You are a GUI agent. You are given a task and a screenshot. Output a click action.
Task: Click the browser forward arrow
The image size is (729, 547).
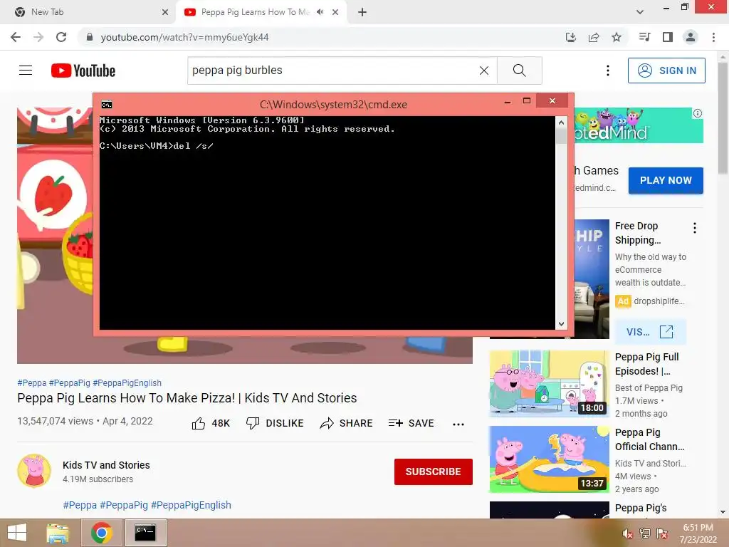coord(38,37)
